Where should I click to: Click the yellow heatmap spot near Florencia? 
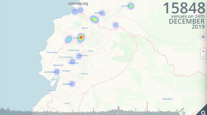[131, 6]
